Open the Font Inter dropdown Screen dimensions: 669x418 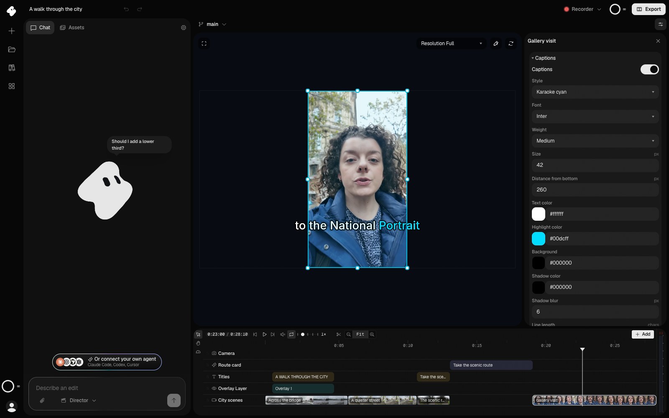click(x=595, y=116)
